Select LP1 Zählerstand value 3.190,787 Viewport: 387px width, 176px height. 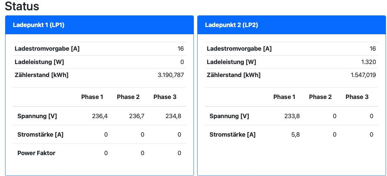[171, 75]
